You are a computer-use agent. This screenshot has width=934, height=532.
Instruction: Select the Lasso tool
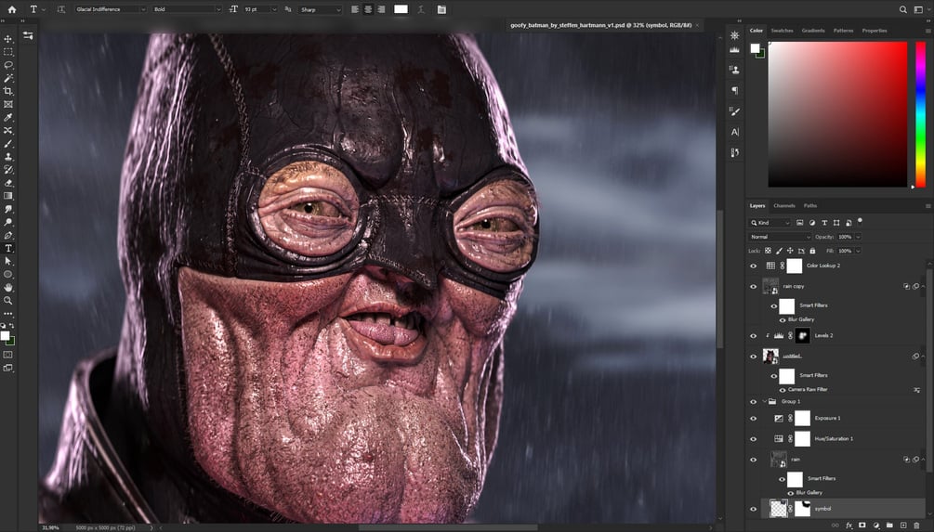click(x=8, y=65)
